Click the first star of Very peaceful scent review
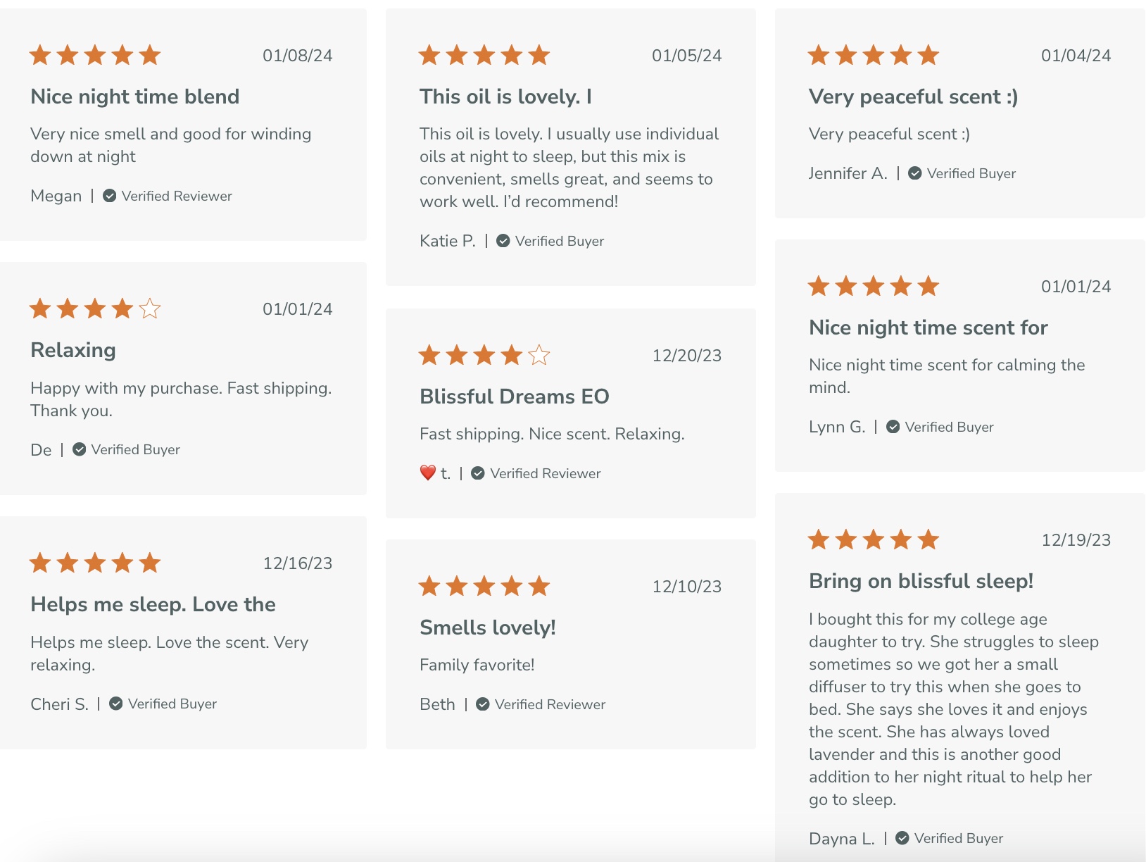 pyautogui.click(x=819, y=55)
